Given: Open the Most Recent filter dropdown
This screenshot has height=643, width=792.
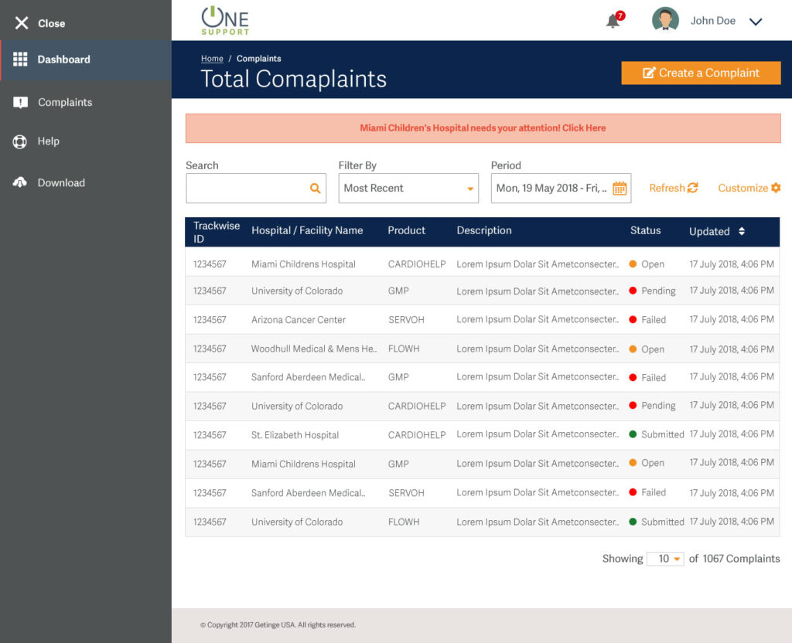Looking at the screenshot, I should pos(408,189).
